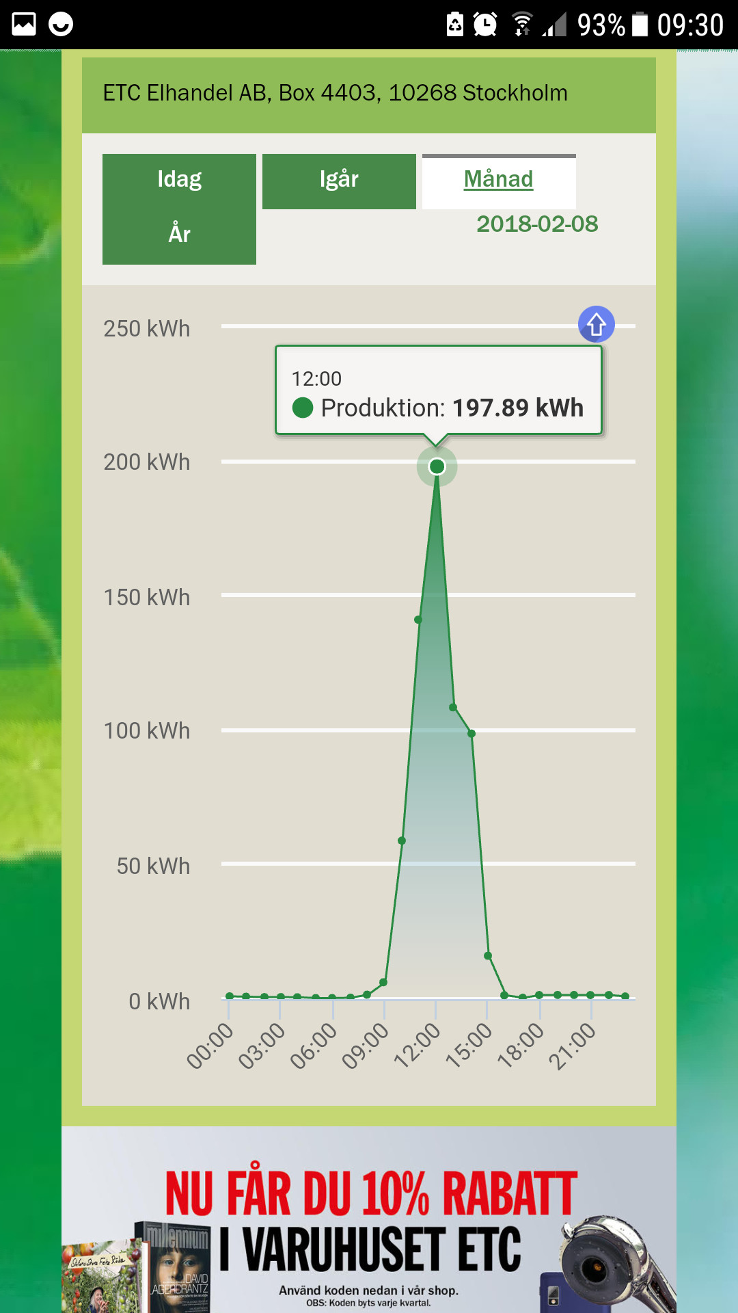Screen dimensions: 738x1313
Task: Select the 12:00 peak data point
Action: [x=437, y=466]
